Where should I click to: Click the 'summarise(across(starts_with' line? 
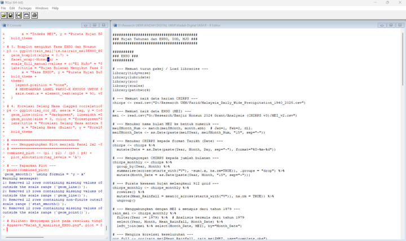pos(200,171)
